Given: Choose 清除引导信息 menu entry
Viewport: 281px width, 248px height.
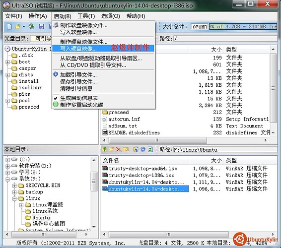Looking at the screenshot, I should [103, 88].
